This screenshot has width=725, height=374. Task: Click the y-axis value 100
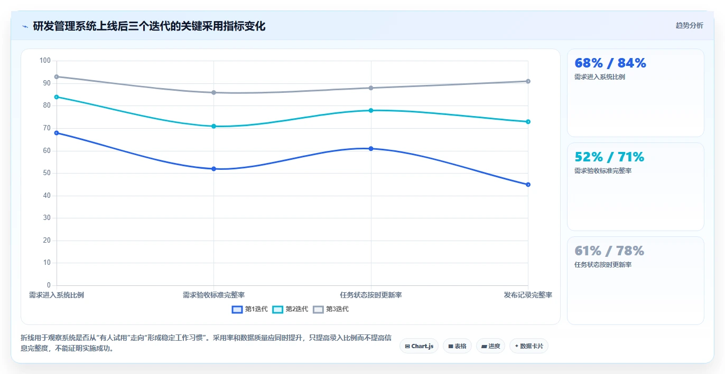pos(45,61)
